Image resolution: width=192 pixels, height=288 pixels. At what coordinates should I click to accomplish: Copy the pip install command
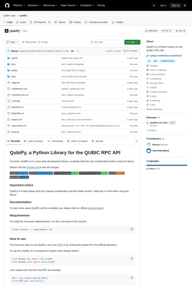tap(132, 229)
